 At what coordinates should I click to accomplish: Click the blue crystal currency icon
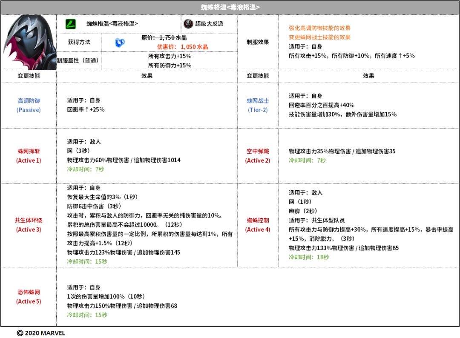120,43
